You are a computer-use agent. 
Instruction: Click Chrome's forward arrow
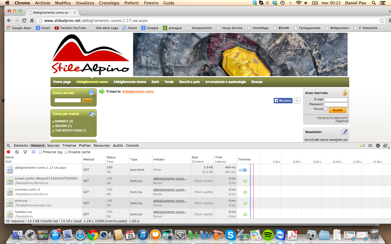(17, 21)
